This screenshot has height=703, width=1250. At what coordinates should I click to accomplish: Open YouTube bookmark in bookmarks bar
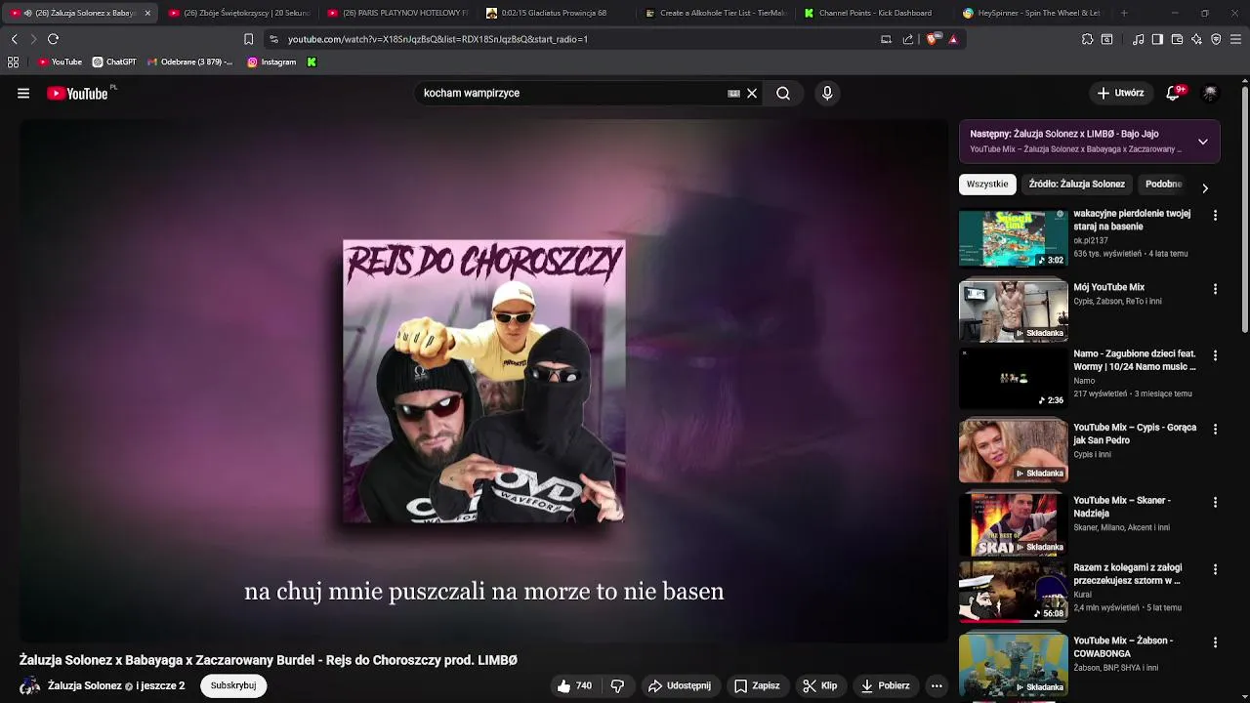[60, 62]
